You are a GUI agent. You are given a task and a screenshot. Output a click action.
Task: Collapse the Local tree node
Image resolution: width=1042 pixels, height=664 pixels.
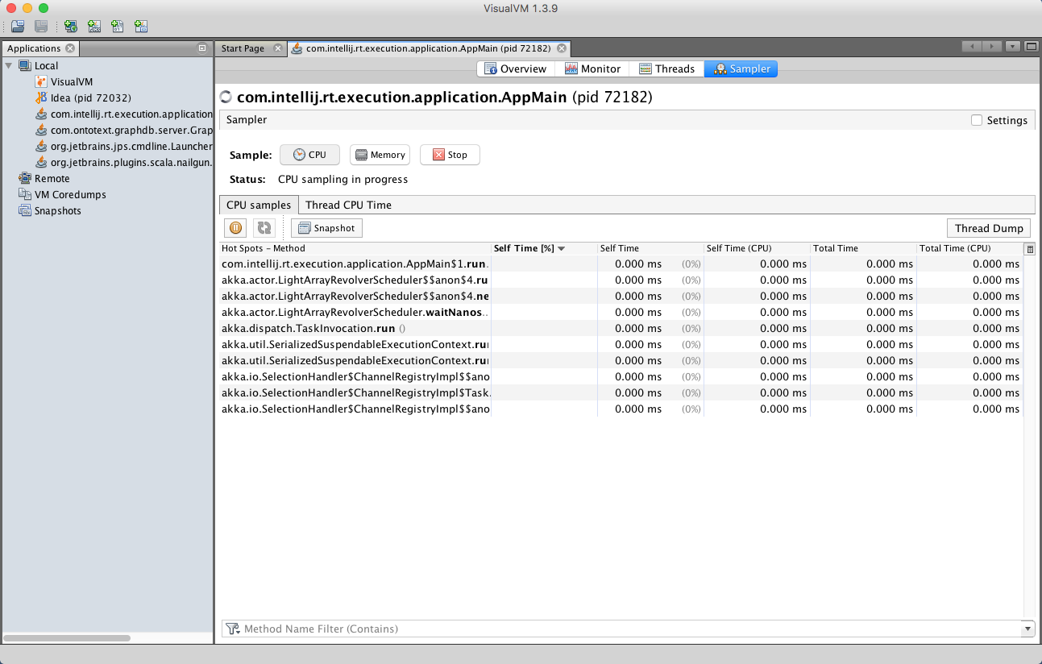point(9,65)
